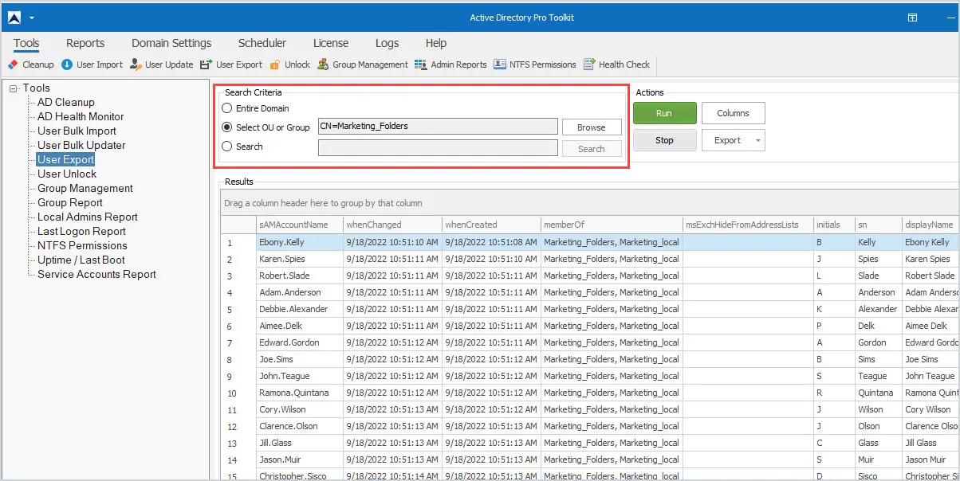
Task: Click the ribbon display options icon in title bar
Action: pyautogui.click(x=913, y=18)
